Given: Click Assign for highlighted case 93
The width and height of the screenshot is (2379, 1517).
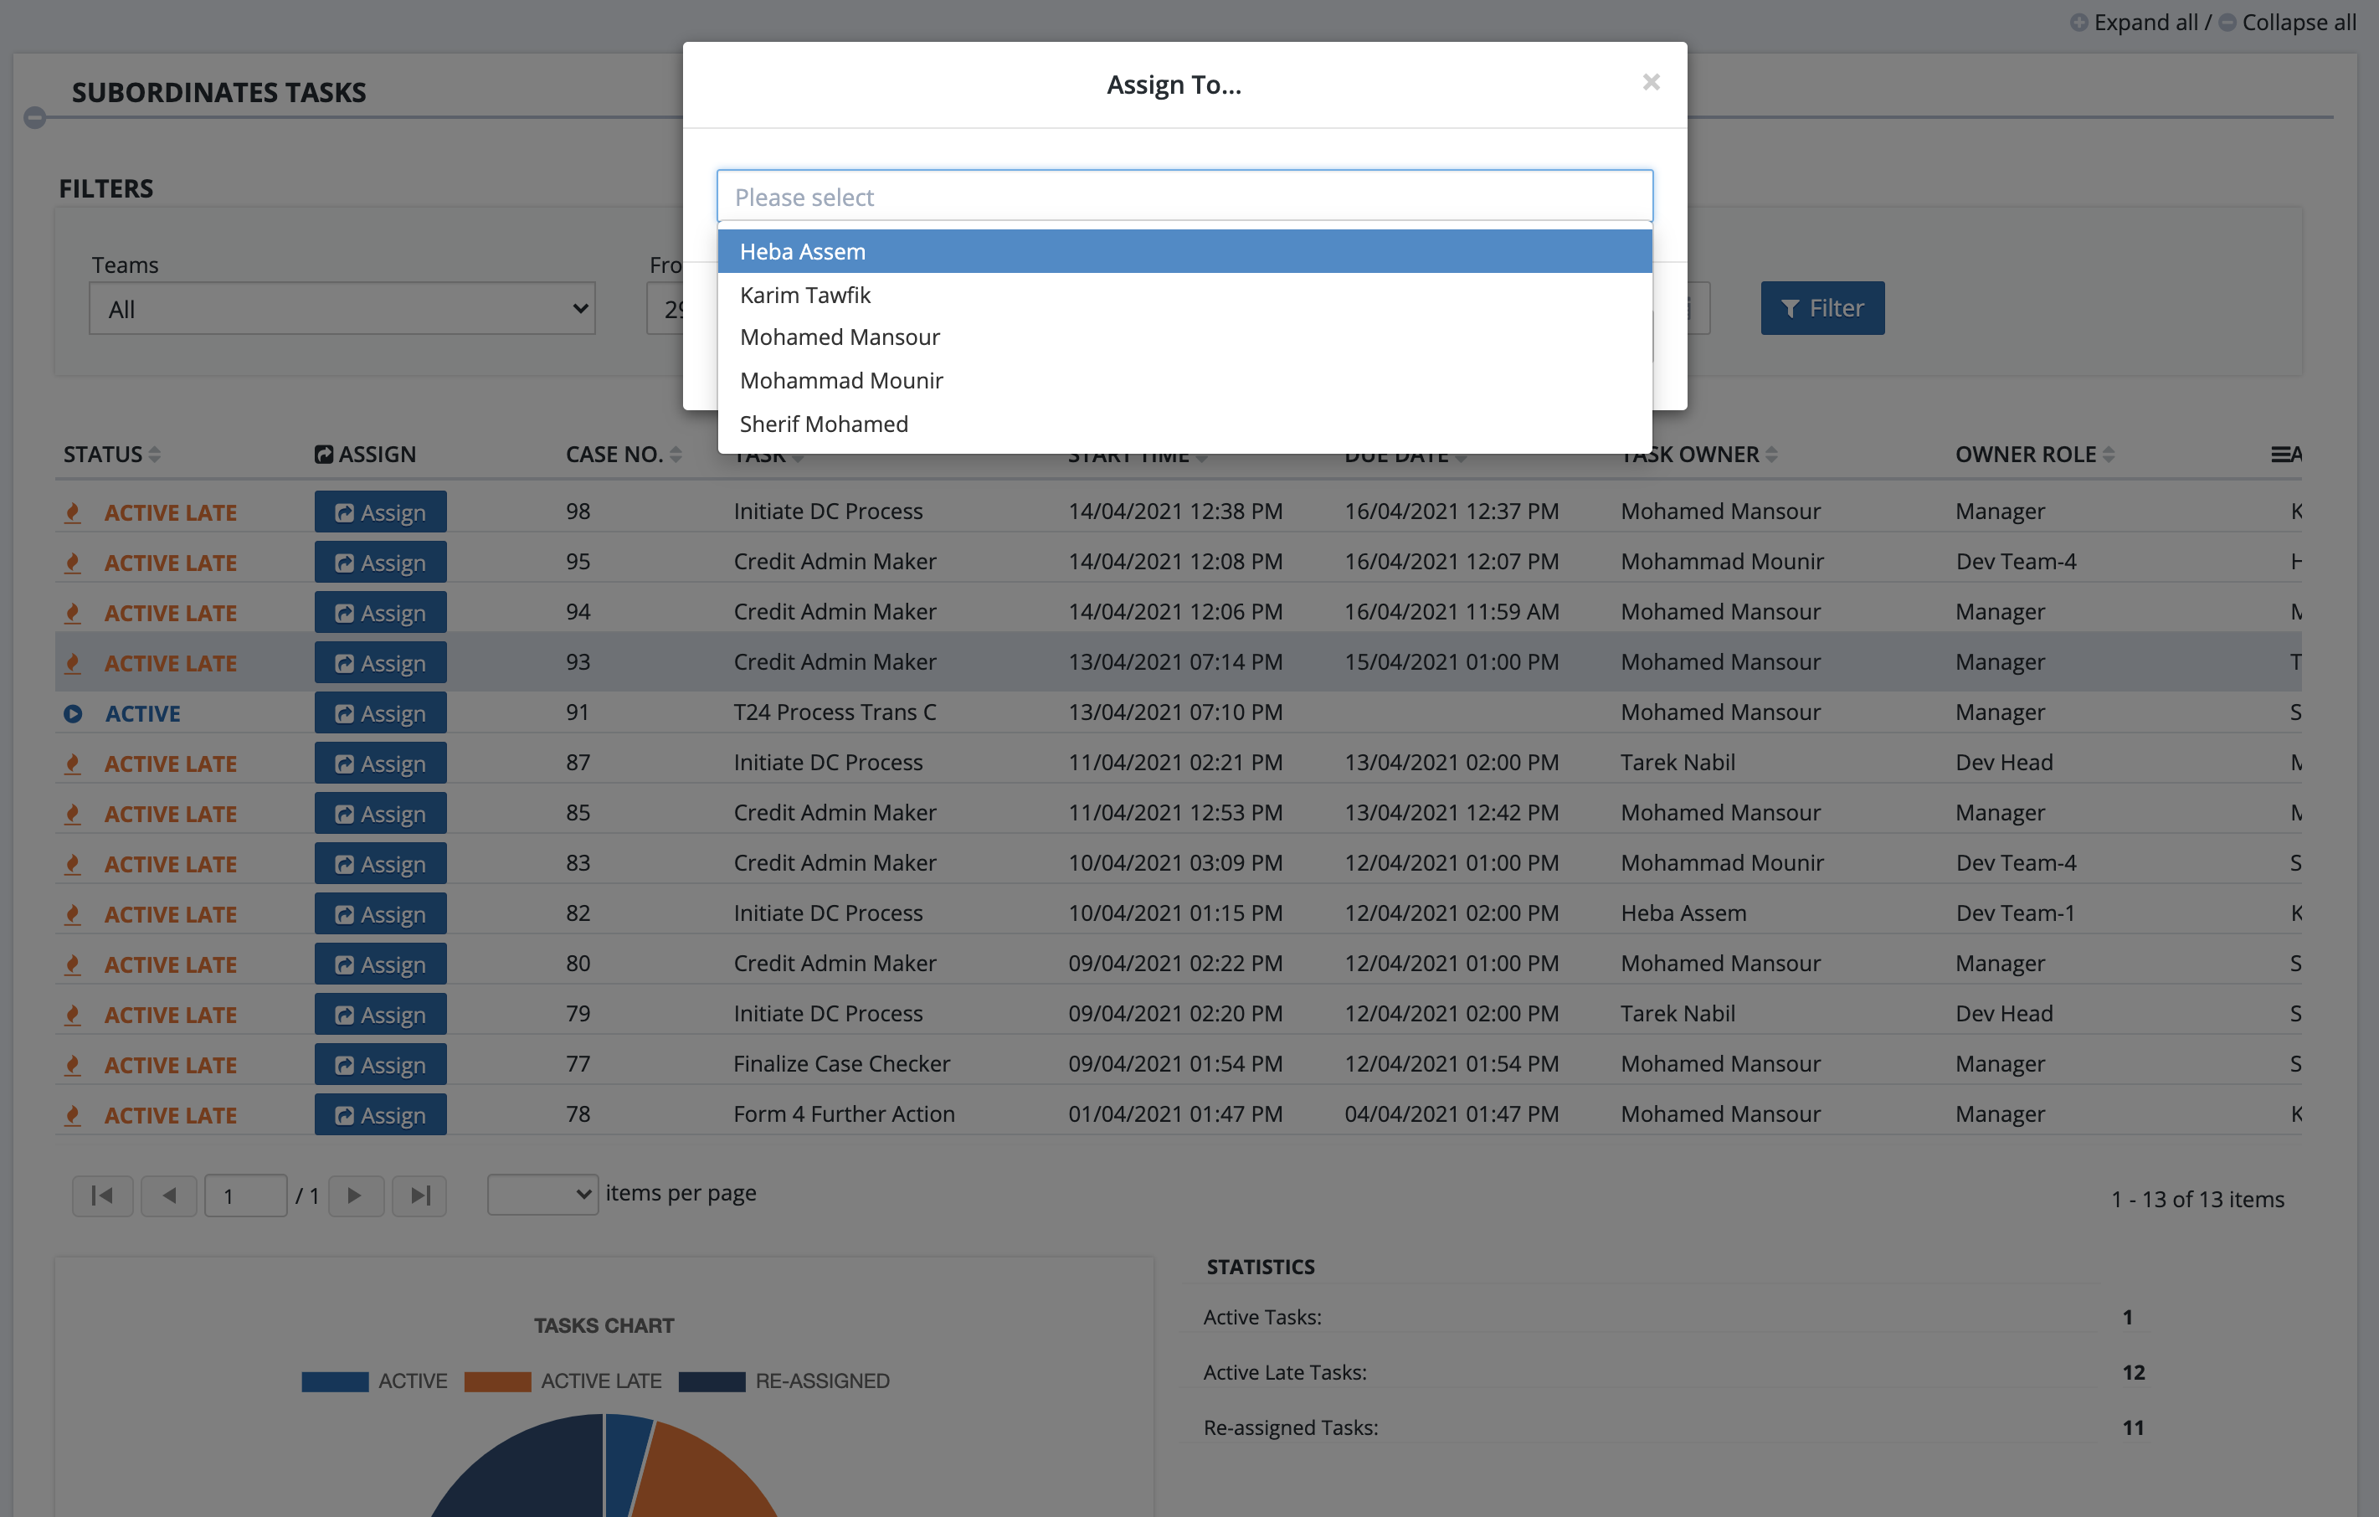Looking at the screenshot, I should (x=380, y=662).
